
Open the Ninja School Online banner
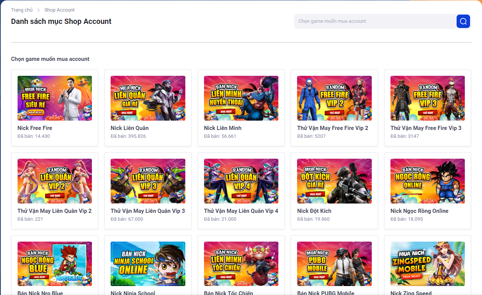point(148,264)
